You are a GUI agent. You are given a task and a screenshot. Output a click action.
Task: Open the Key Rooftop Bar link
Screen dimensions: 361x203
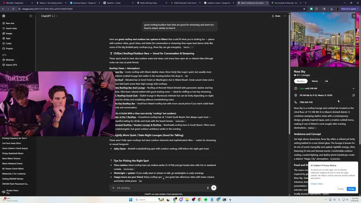[125, 104]
